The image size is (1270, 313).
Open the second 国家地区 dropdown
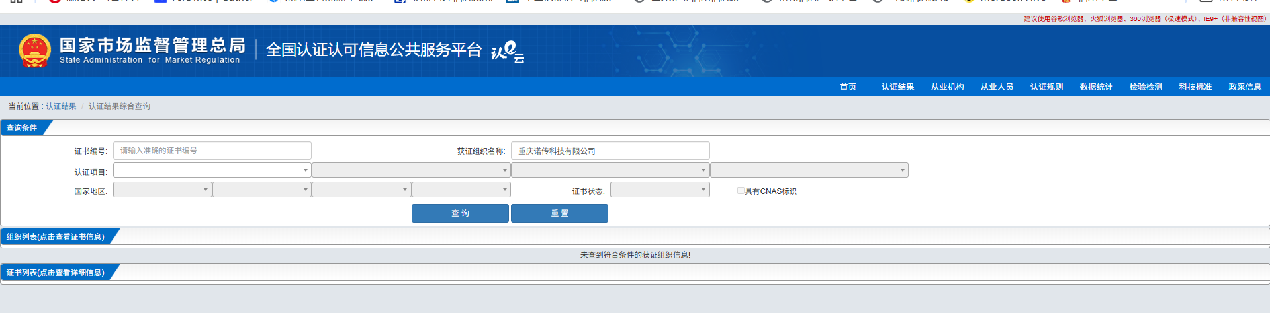click(x=262, y=190)
